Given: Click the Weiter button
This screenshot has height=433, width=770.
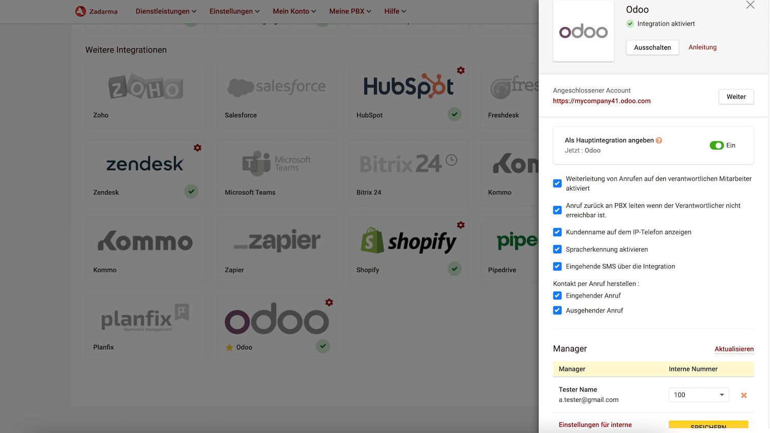Looking at the screenshot, I should click(736, 97).
